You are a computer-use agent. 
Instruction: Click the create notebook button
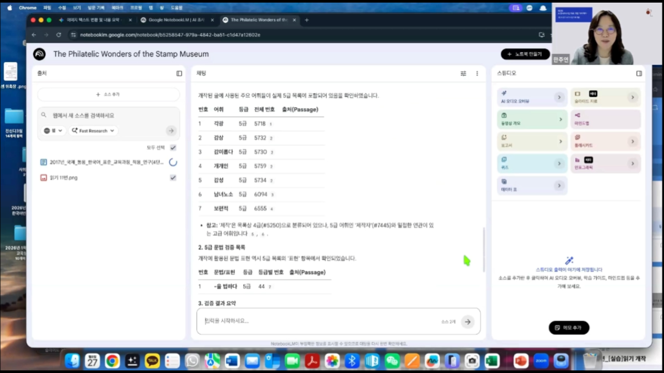click(525, 54)
